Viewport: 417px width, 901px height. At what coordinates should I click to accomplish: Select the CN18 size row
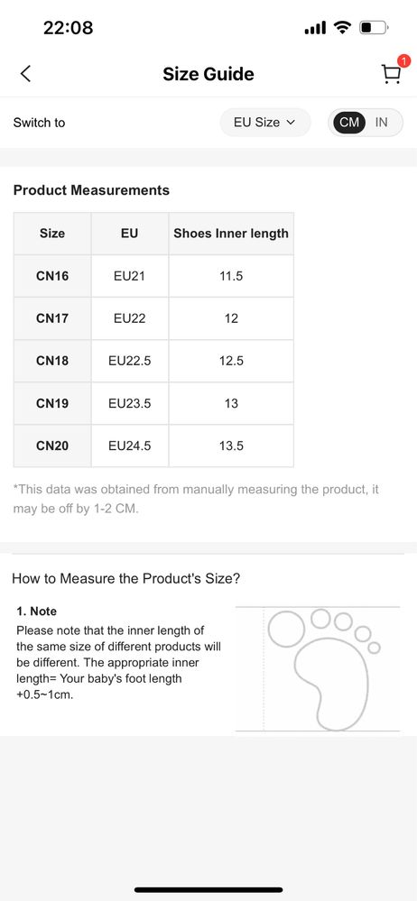pyautogui.click(x=153, y=361)
